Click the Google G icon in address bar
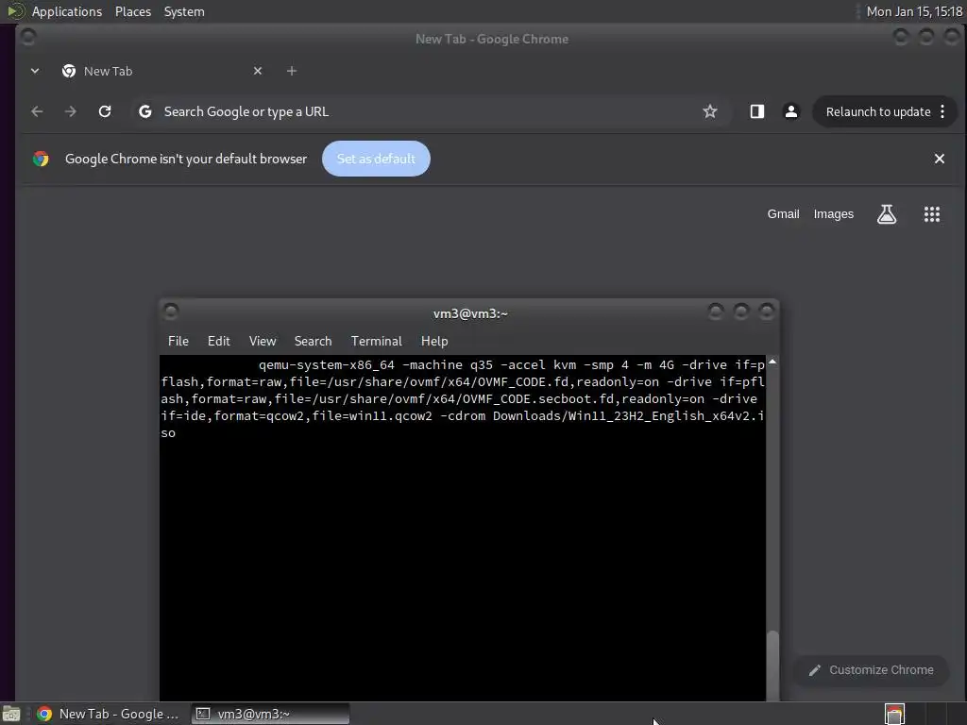The height and width of the screenshot is (725, 967). (x=144, y=111)
